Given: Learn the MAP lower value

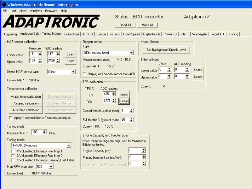Looking at the screenshot, I should (71, 54).
